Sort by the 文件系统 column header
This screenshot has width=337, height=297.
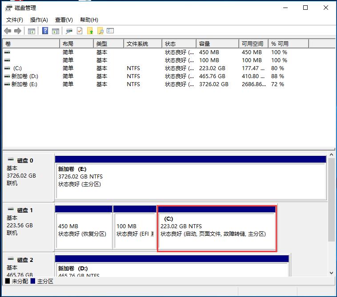143,44
